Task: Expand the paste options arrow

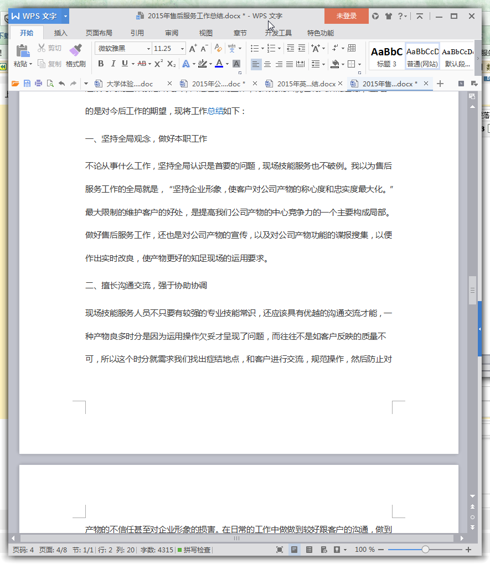Action: click(x=30, y=64)
